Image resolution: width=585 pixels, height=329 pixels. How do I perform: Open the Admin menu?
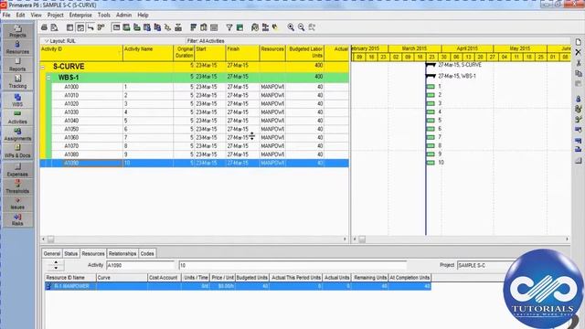pos(123,15)
